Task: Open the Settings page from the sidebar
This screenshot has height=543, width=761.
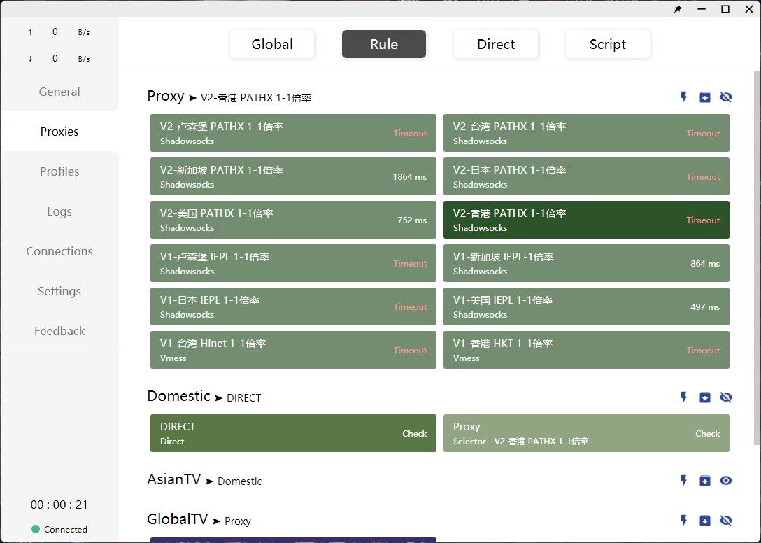Action: pyautogui.click(x=59, y=291)
